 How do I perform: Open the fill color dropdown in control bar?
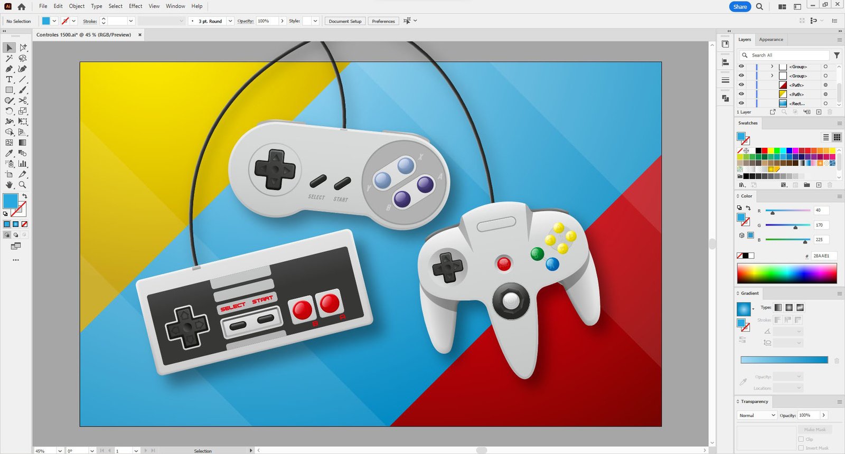coord(54,21)
